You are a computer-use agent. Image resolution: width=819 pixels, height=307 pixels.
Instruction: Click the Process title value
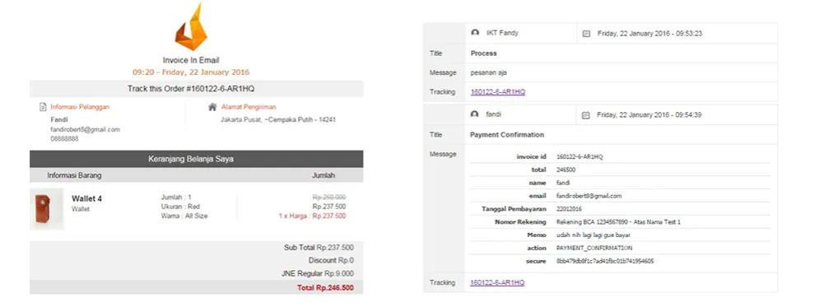(x=484, y=53)
